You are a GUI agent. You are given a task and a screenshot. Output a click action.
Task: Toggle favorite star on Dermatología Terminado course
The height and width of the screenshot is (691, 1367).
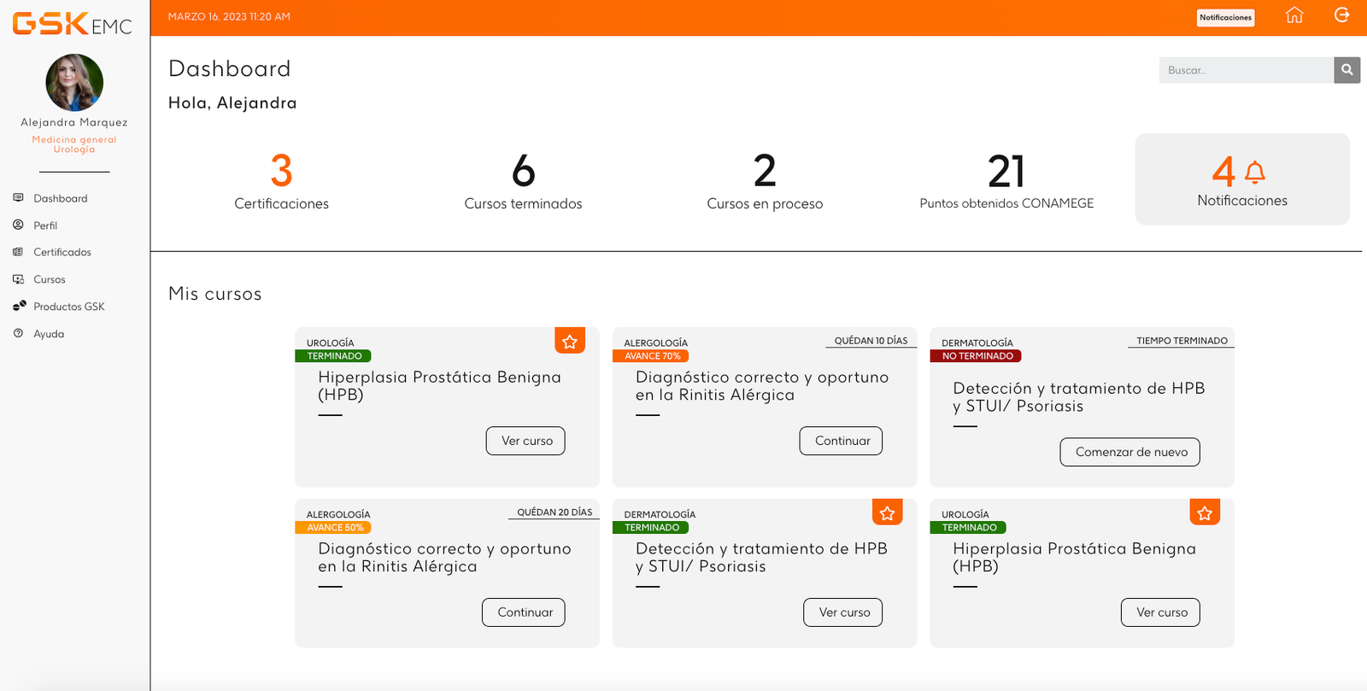[x=887, y=512]
